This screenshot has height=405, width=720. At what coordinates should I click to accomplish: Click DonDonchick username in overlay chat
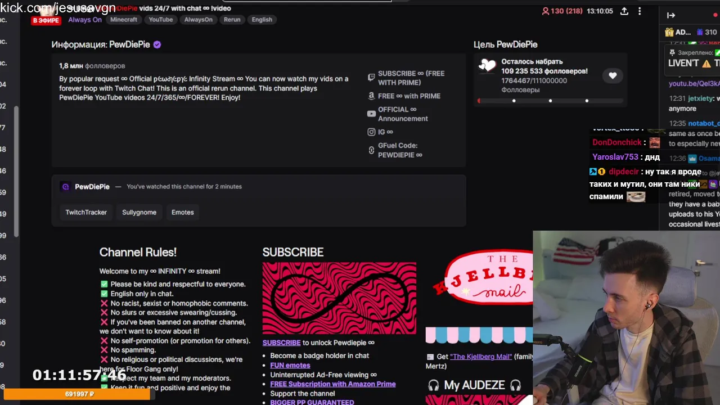(x=617, y=142)
